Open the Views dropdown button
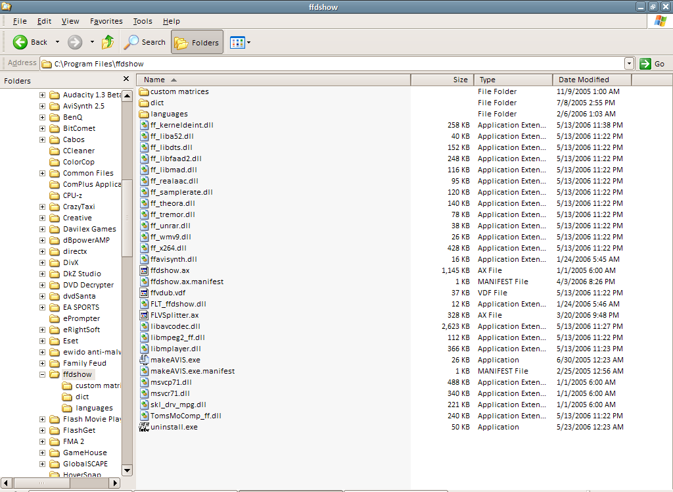The image size is (673, 492). tap(241, 43)
